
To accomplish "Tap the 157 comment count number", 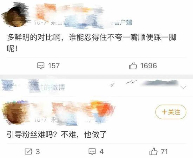I will pos(54,66).
